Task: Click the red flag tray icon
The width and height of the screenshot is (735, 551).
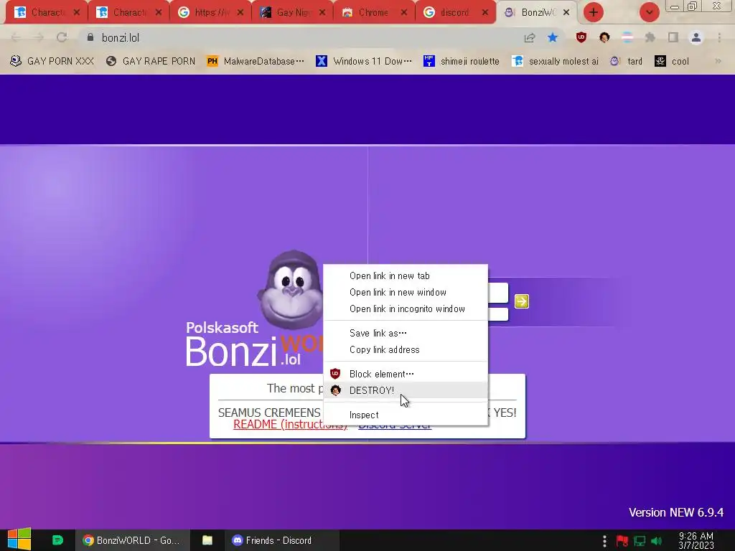Action: (x=622, y=541)
